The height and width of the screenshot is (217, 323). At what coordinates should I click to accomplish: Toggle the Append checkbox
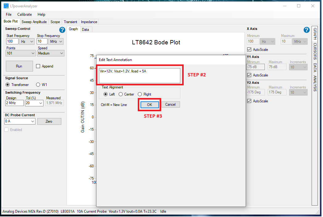point(38,66)
